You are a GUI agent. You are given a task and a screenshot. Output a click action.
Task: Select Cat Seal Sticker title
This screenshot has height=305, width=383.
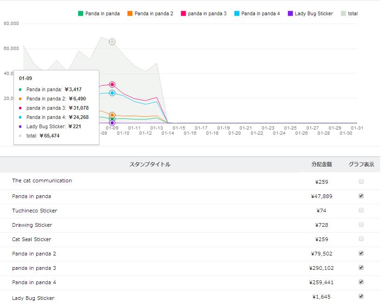pos(32,239)
